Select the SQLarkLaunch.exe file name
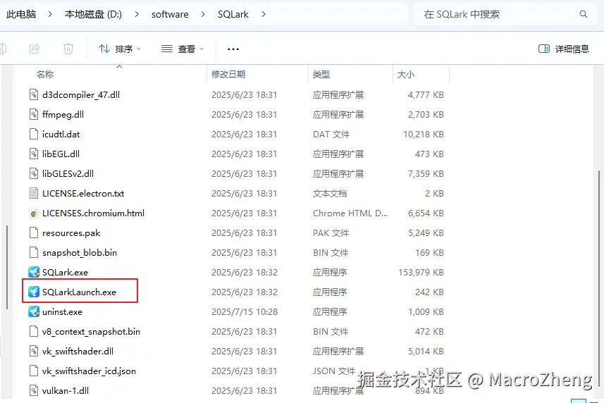 (x=80, y=292)
